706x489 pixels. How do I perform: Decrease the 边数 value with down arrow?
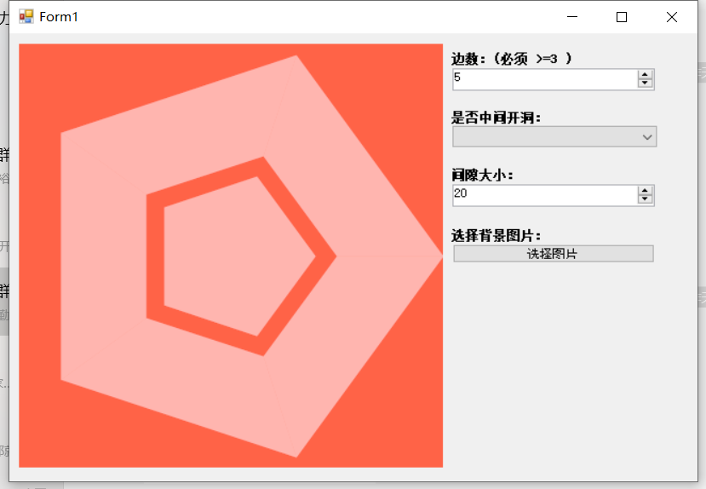point(645,83)
